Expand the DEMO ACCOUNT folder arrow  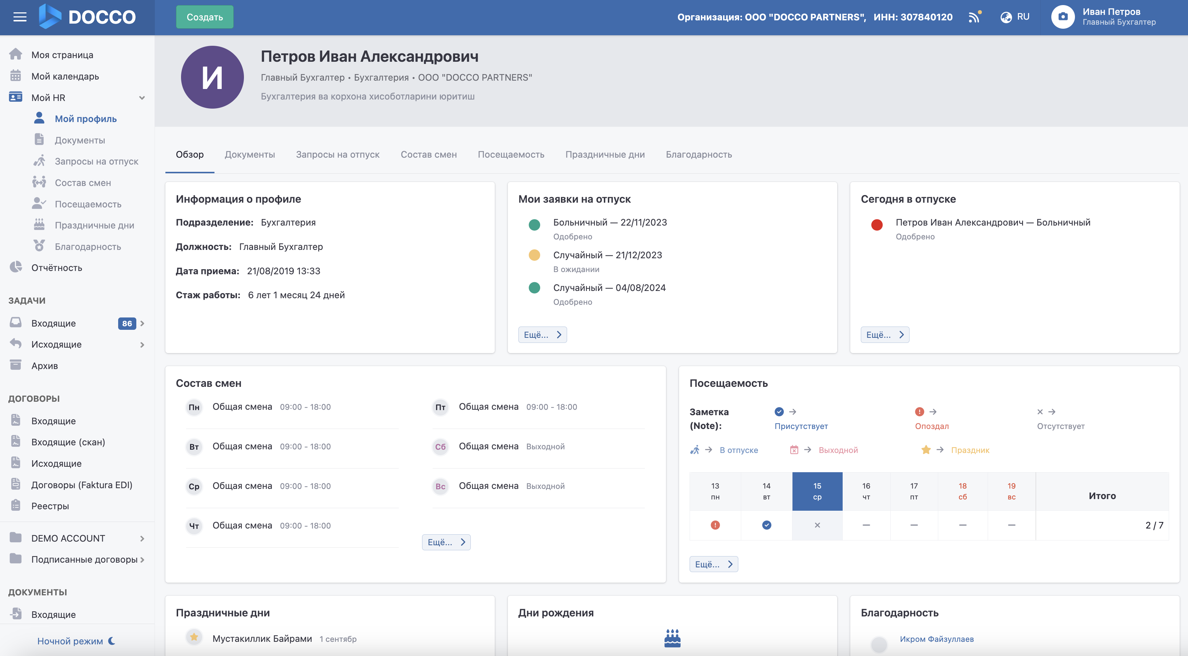pos(142,538)
